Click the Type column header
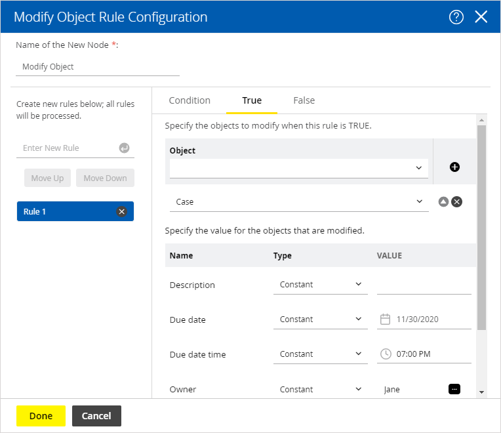The height and width of the screenshot is (433, 501). pyautogui.click(x=282, y=256)
